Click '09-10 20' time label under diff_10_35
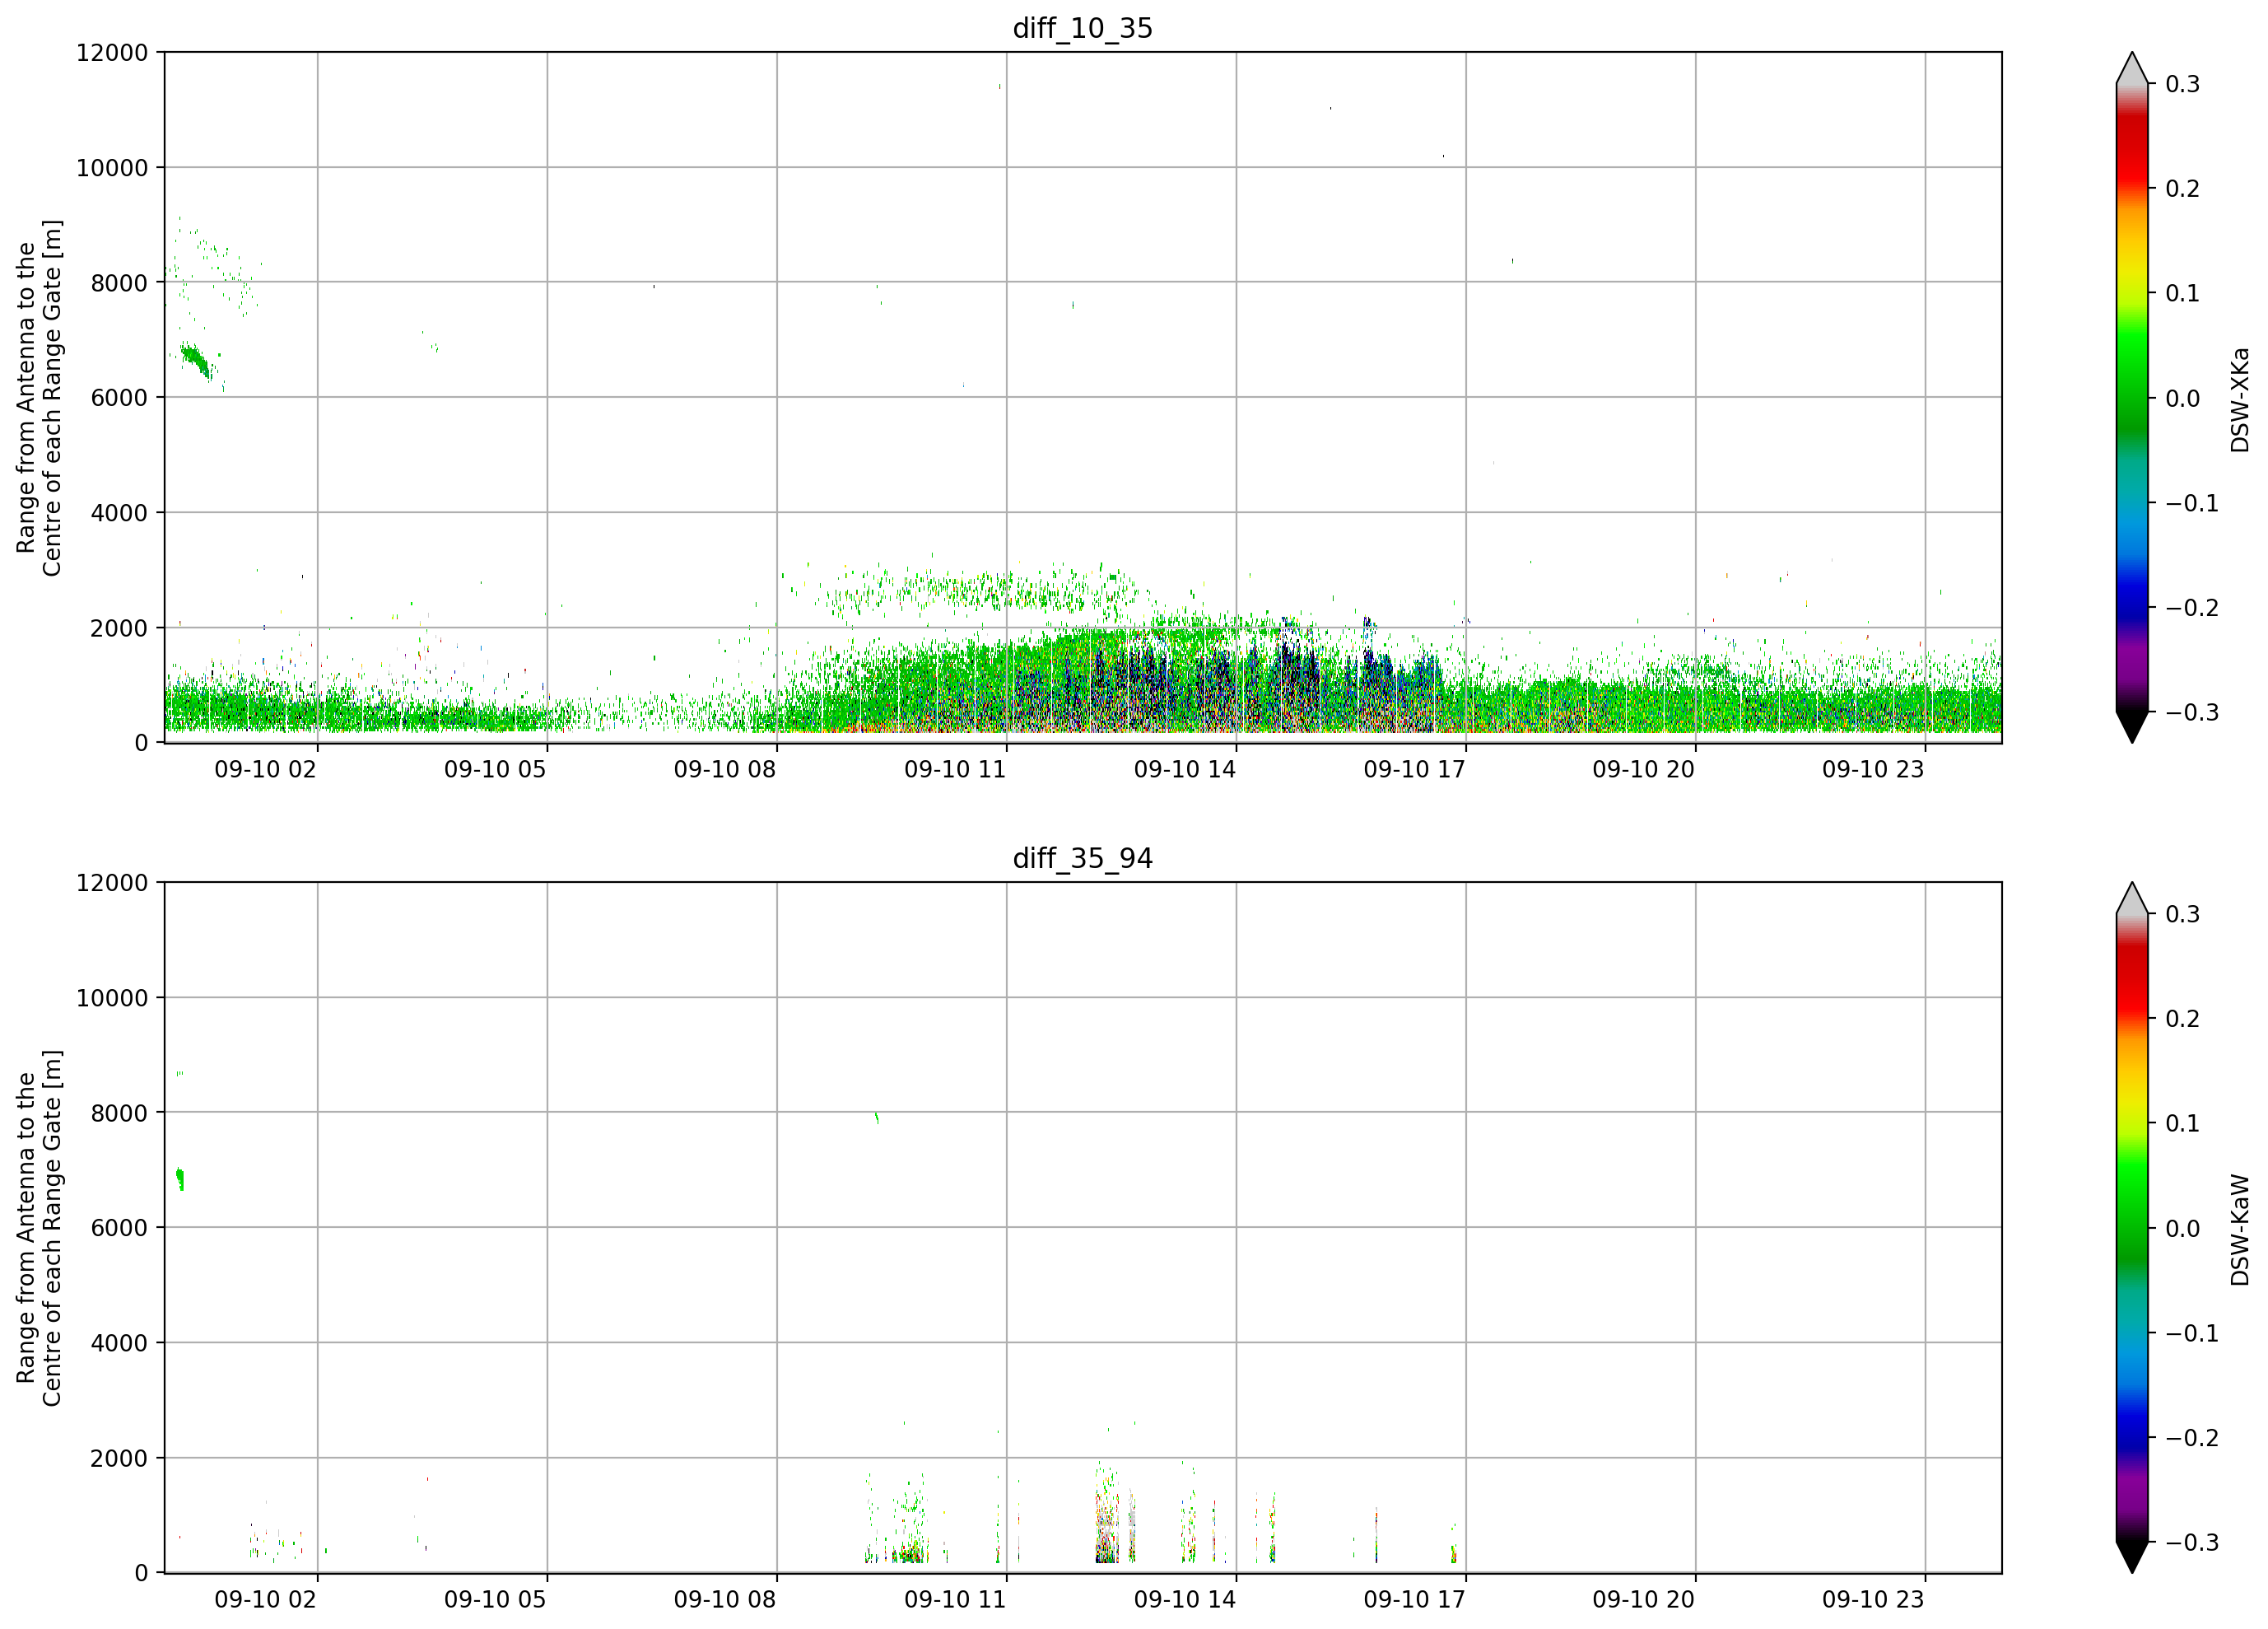The height and width of the screenshot is (1629, 2268). [x=1644, y=769]
